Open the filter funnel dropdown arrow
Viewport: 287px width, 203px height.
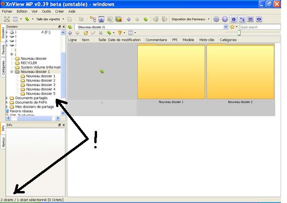coord(125,33)
